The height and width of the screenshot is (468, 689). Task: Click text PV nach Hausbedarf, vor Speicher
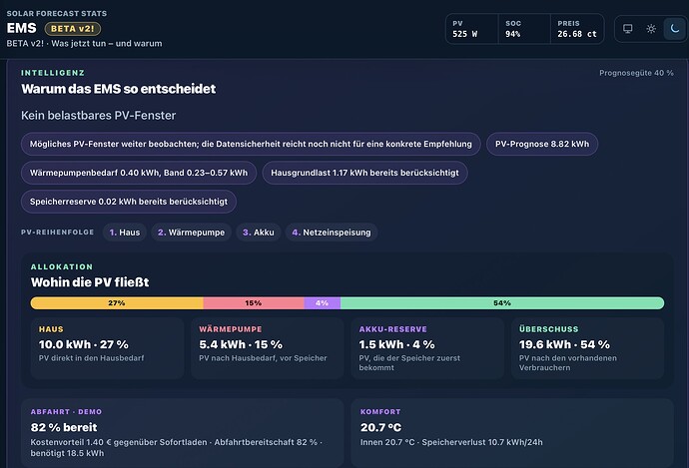263,358
